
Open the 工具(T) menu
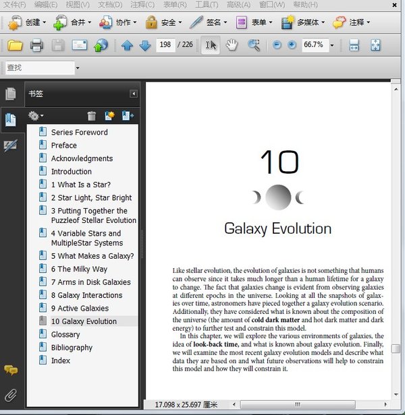pos(207,5)
